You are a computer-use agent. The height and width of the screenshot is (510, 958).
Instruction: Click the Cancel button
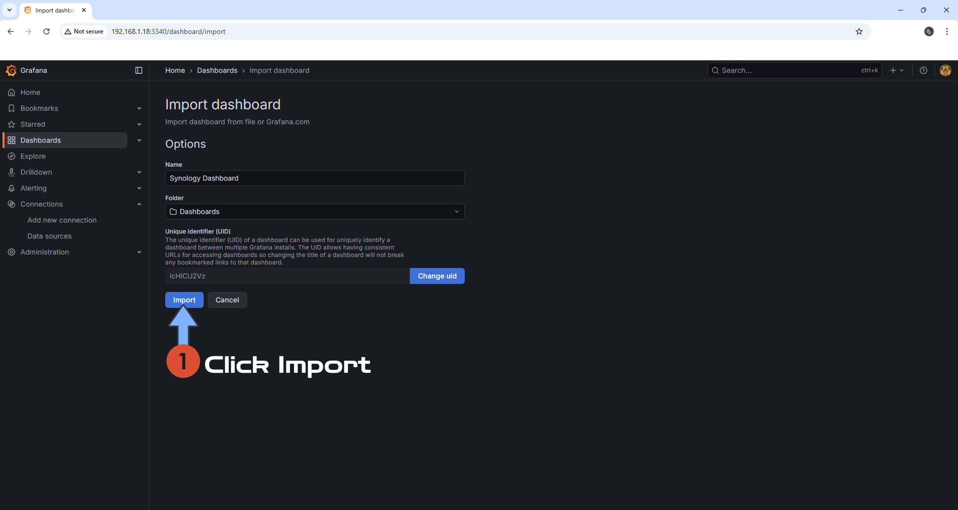227,300
